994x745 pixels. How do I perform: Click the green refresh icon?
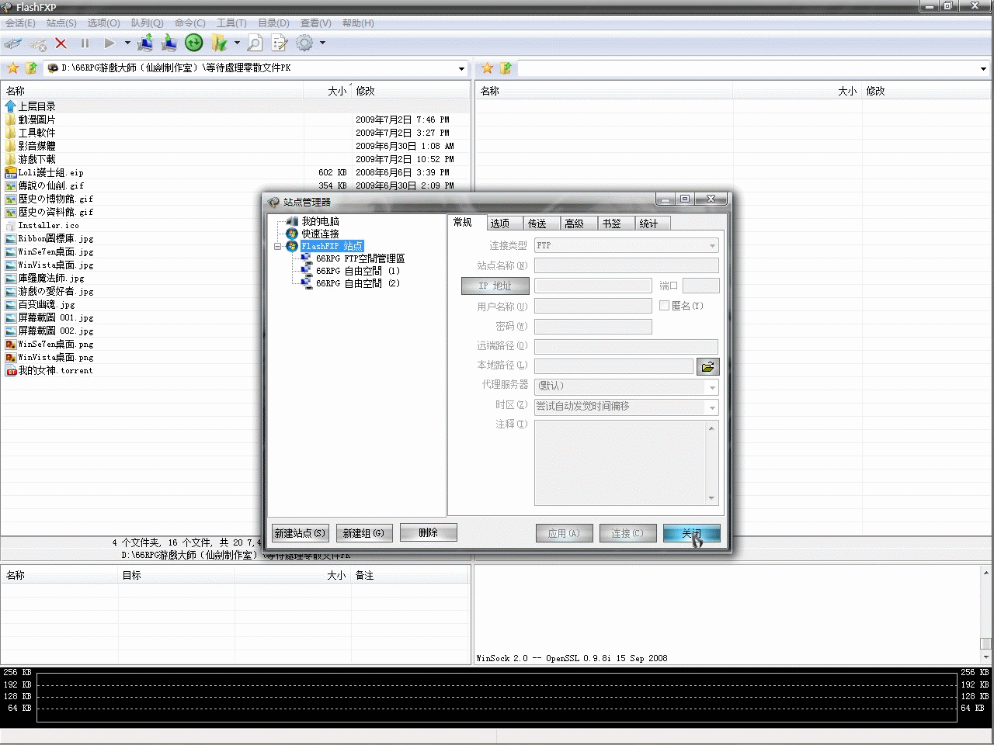point(194,43)
